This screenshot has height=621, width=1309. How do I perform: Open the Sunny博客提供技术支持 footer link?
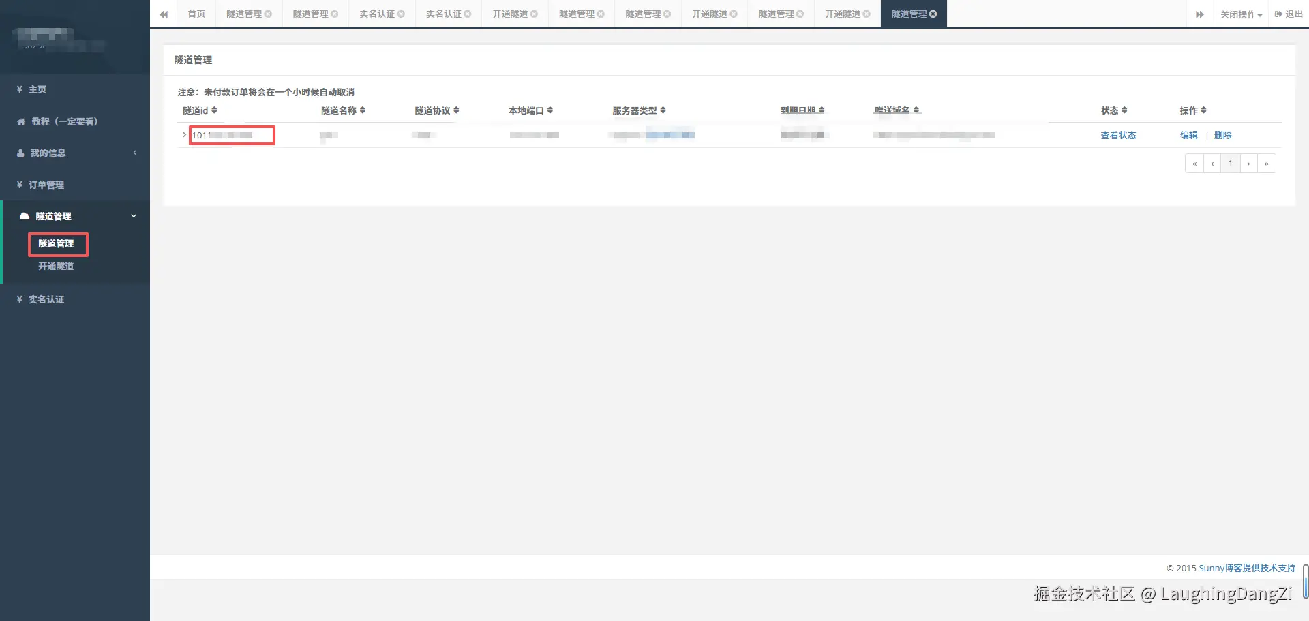click(x=1247, y=568)
